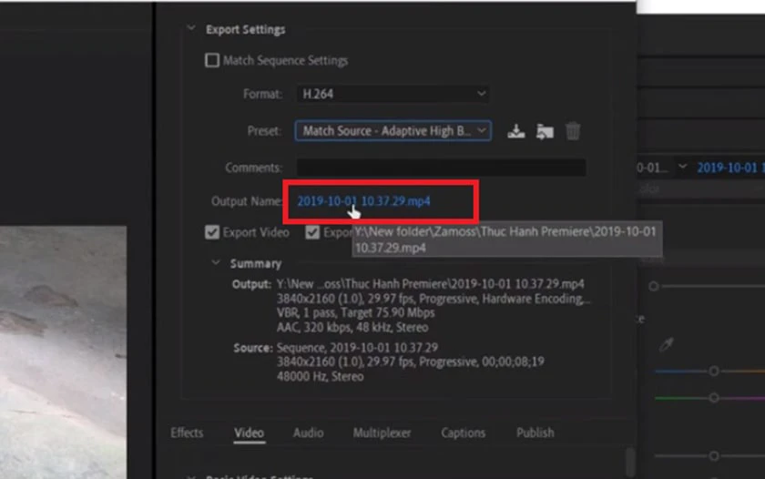Click the topmost gray slider handle in right panel

tap(654, 286)
